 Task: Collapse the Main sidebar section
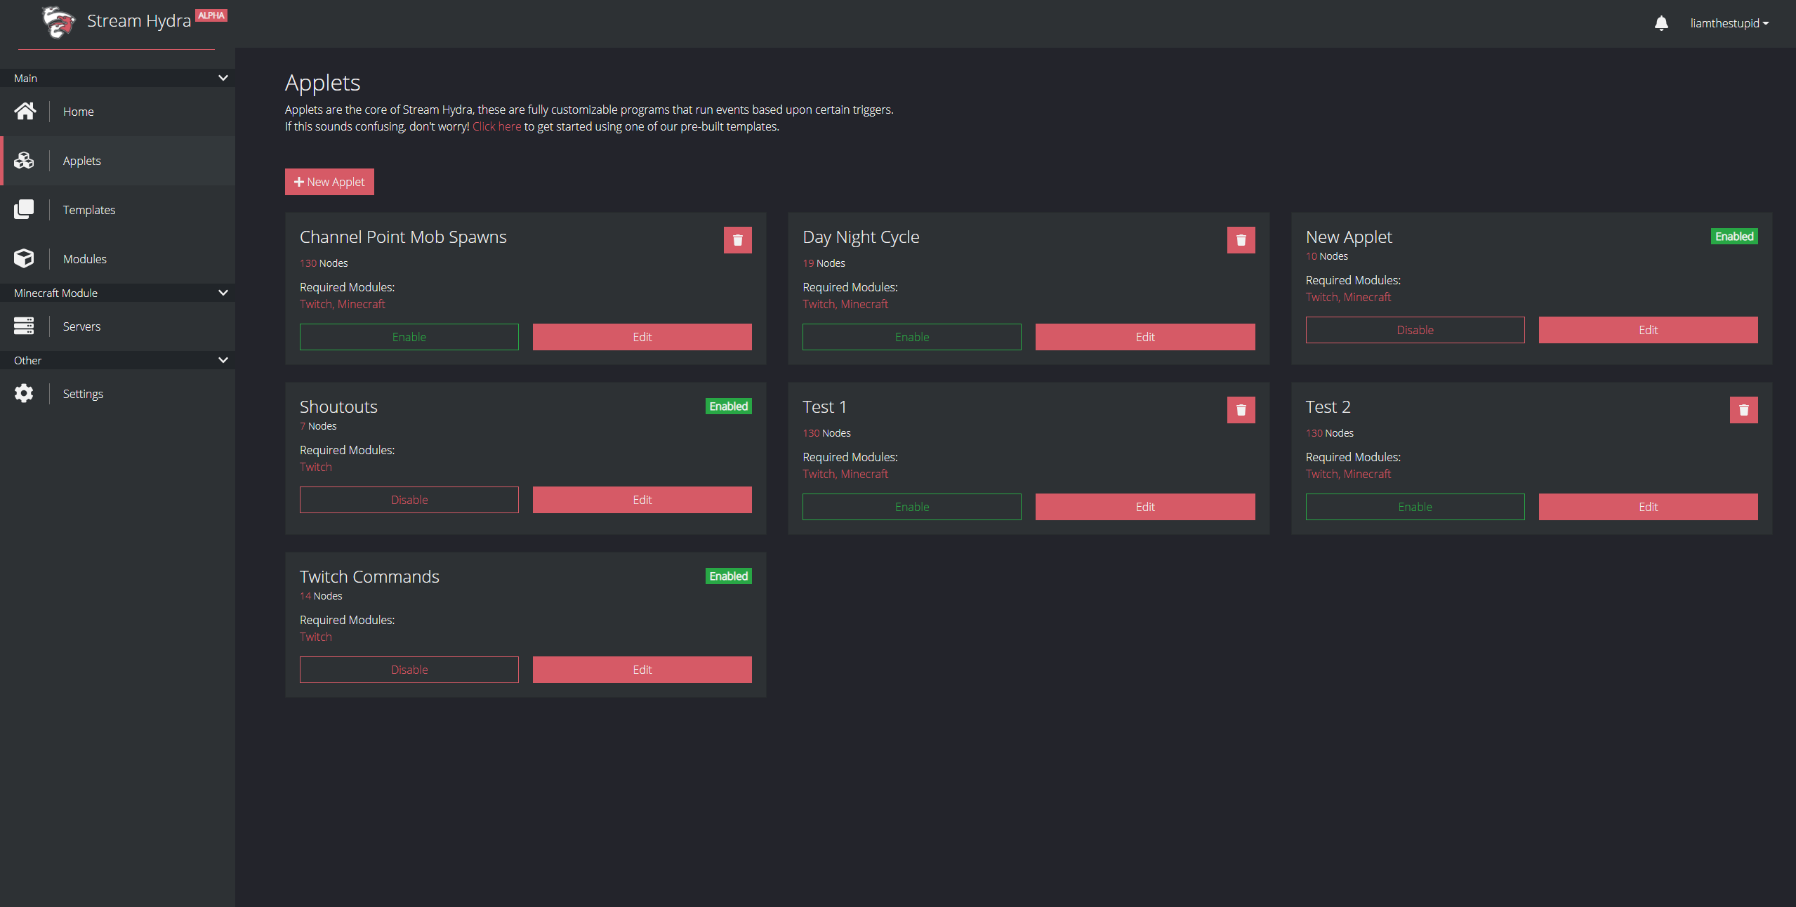(223, 78)
